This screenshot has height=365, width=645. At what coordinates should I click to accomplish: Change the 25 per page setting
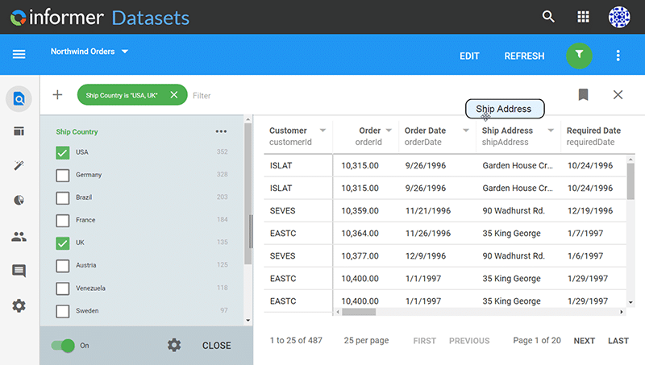(x=366, y=340)
